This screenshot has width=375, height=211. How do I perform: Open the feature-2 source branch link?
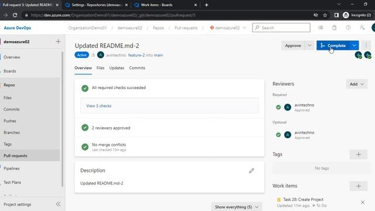point(137,55)
